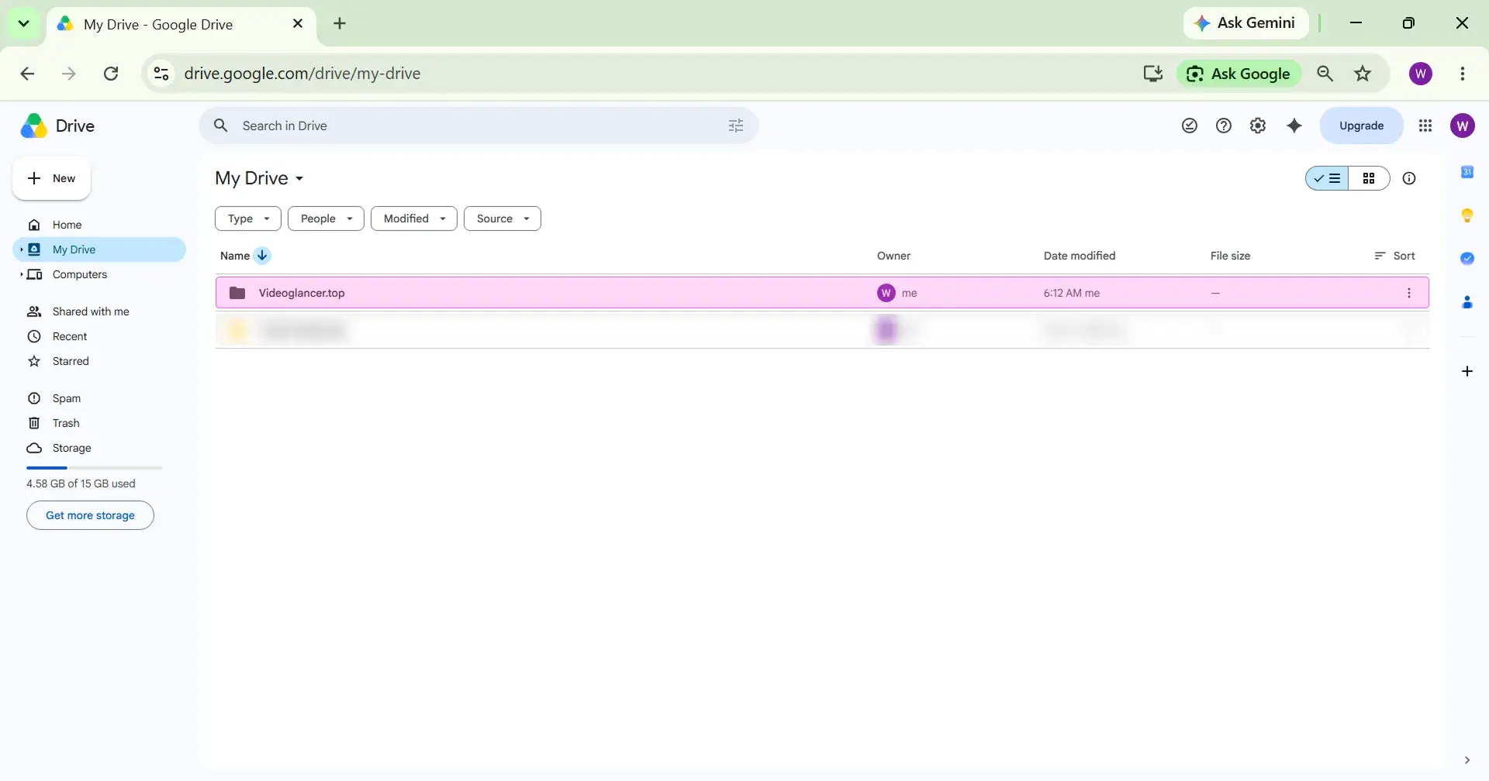1489x781 pixels.
Task: Click the New button
Action: click(x=51, y=178)
